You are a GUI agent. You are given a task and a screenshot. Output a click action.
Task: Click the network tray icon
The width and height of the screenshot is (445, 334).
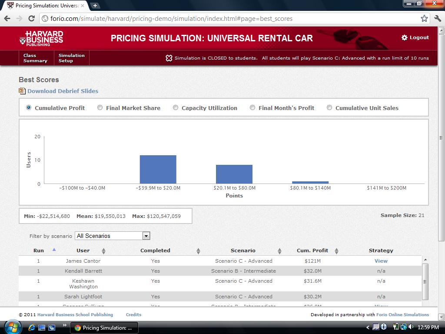click(403, 327)
